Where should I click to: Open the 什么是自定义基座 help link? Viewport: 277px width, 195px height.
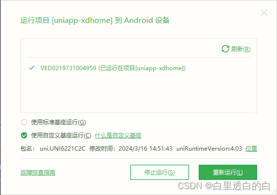pos(118,136)
